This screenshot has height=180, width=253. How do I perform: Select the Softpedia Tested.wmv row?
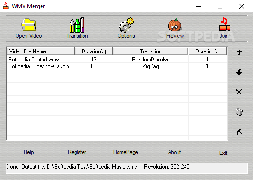(117, 60)
